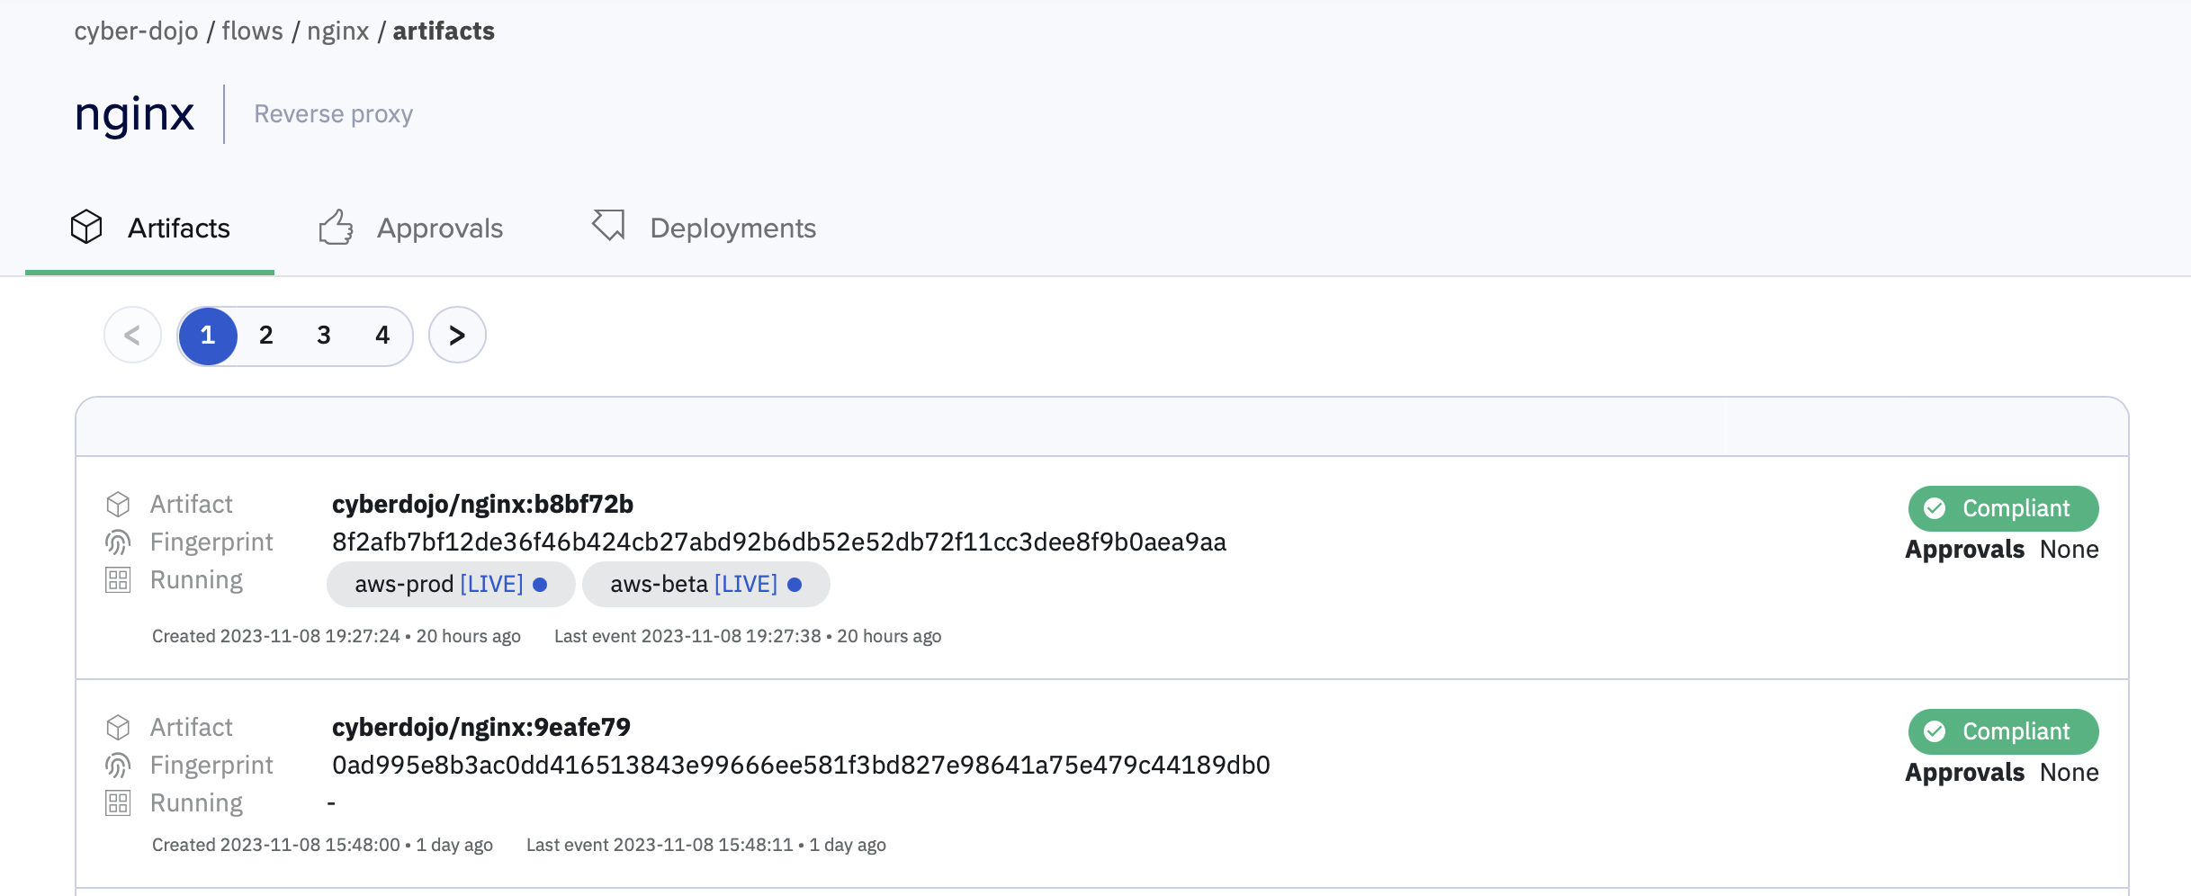
Task: Click the nginx flow title heading
Action: click(x=134, y=115)
